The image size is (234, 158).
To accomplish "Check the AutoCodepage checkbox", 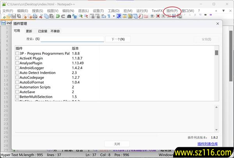I will (x=17, y=77).
